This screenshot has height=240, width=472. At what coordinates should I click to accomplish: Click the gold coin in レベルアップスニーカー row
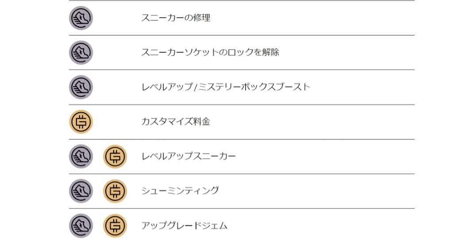click(115, 156)
